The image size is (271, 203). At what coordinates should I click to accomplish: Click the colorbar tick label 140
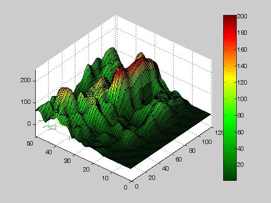coord(242,66)
